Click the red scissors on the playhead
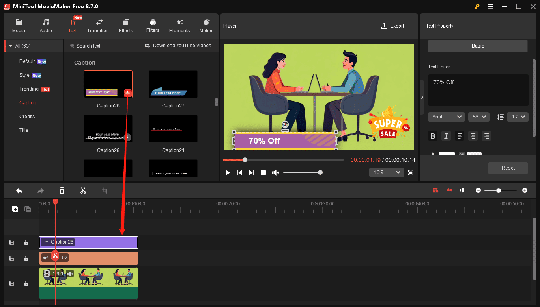540x307 pixels. [55, 256]
